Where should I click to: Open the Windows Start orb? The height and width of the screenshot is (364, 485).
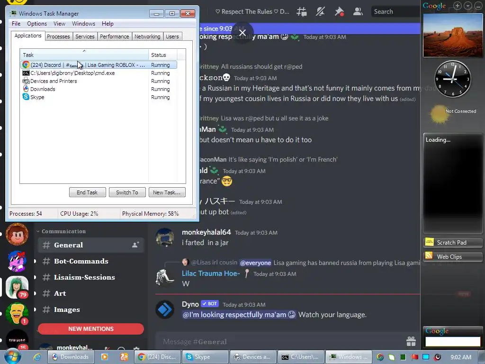pos(12,357)
